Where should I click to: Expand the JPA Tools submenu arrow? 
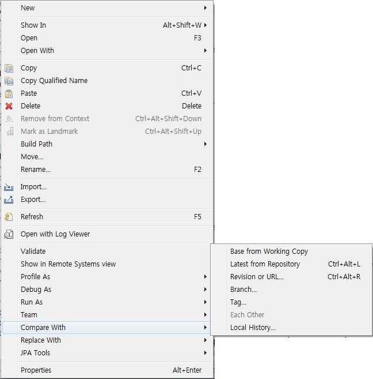pyautogui.click(x=205, y=352)
